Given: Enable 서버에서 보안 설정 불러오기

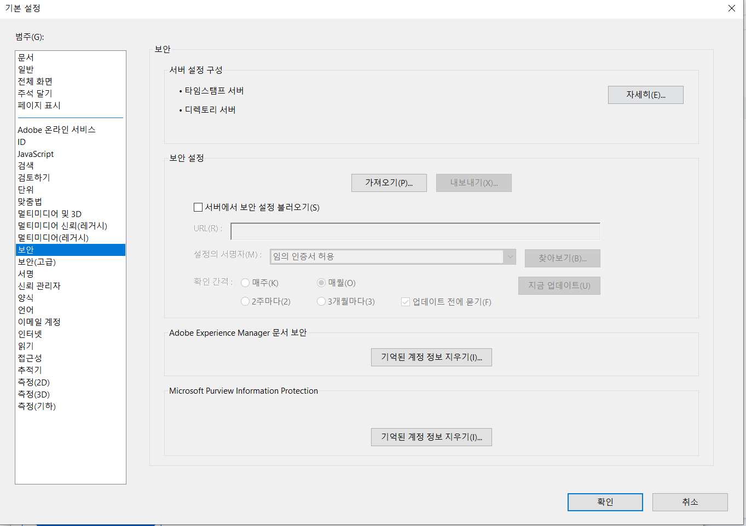Looking at the screenshot, I should [x=198, y=207].
